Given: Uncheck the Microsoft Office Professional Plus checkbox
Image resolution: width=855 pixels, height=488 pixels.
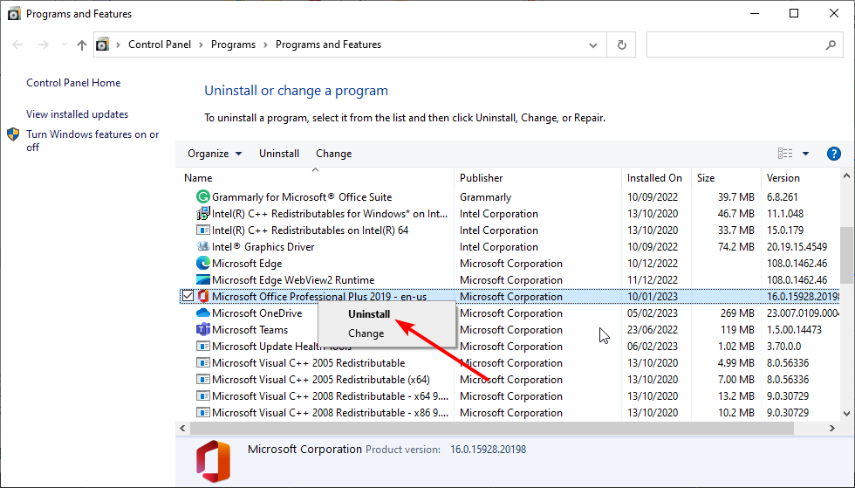Looking at the screenshot, I should click(188, 296).
